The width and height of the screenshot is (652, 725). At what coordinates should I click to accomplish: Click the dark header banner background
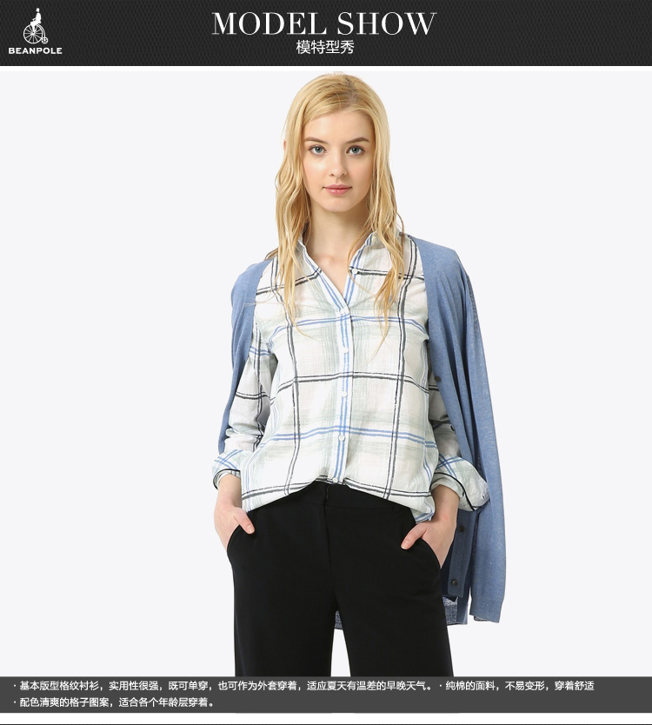pyautogui.click(x=539, y=33)
